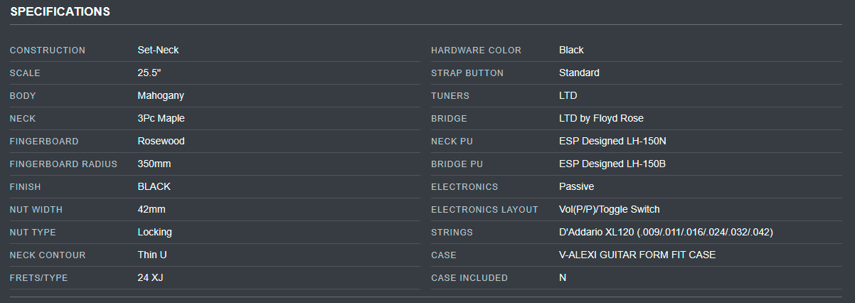Select the LTD by Floyd Rose bridge value
Image resolution: width=855 pixels, height=303 pixels.
pyautogui.click(x=601, y=118)
